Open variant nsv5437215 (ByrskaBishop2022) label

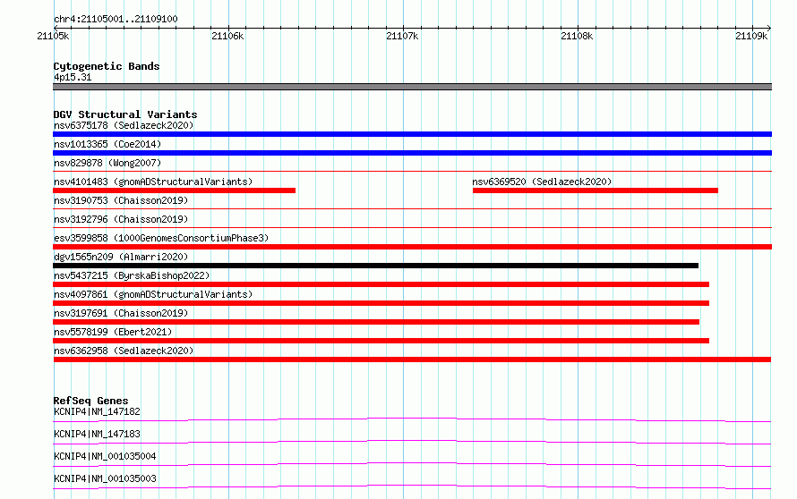tap(132, 275)
